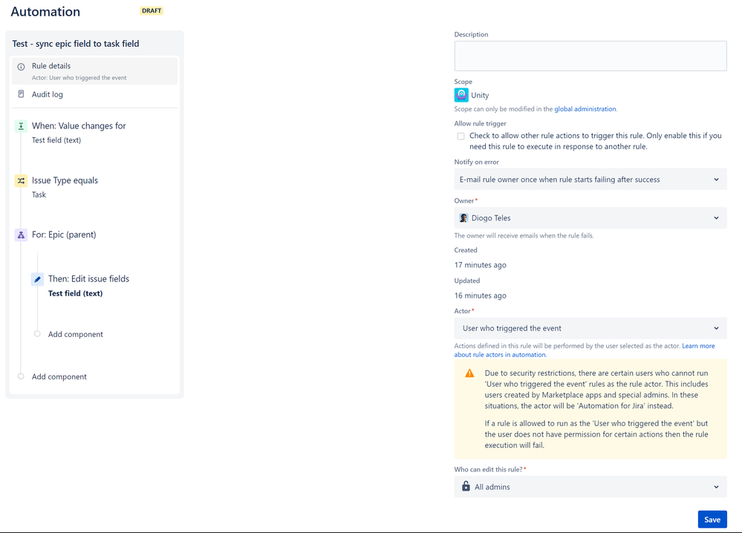Enable the Allow rule trigger checkbox
This screenshot has height=533, width=742.
coord(461,136)
